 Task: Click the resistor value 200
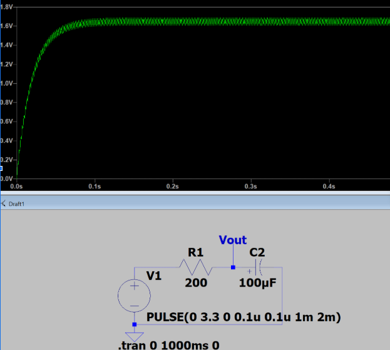[196, 283]
